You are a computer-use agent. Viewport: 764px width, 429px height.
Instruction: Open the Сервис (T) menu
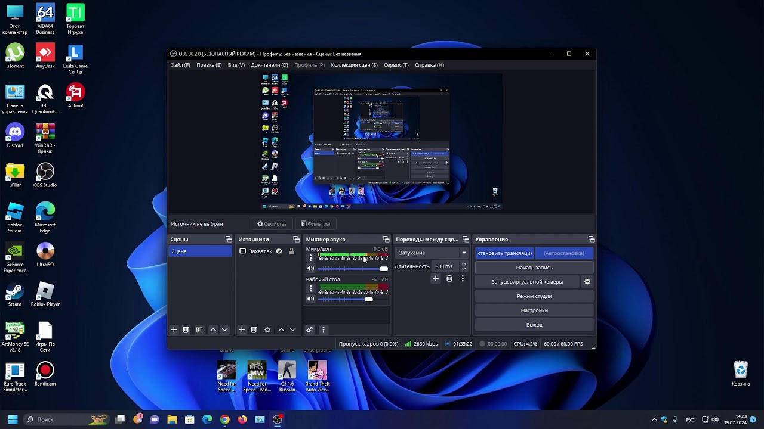click(x=396, y=65)
